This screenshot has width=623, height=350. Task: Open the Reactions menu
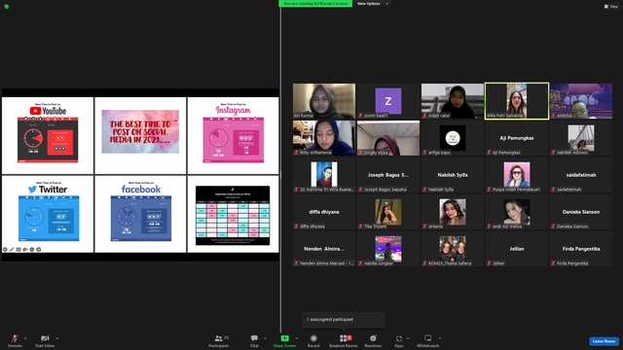tap(373, 340)
